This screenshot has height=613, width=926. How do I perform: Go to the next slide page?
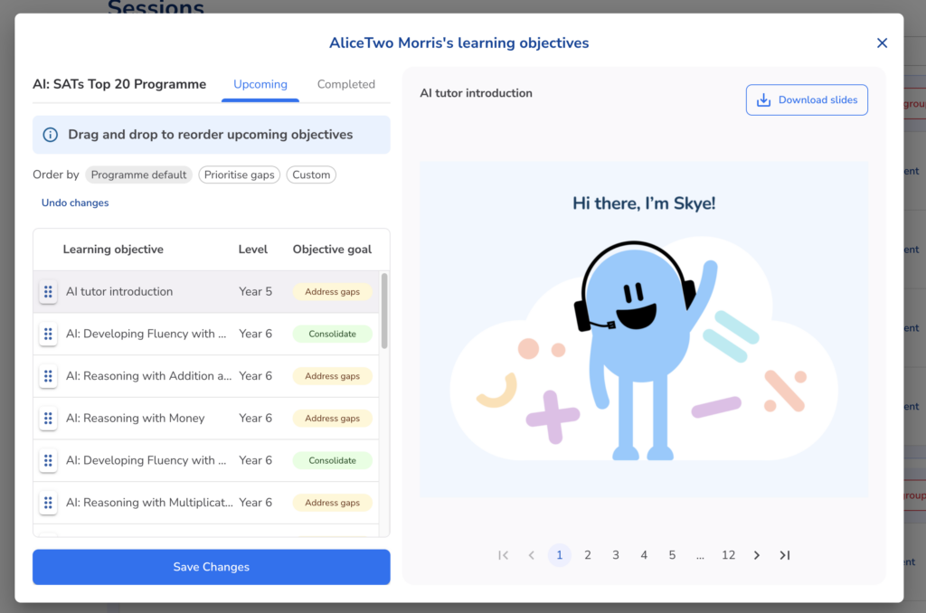[757, 555]
